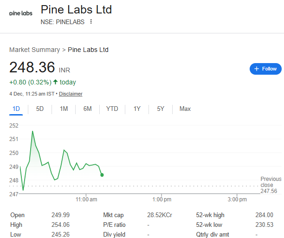The width and height of the screenshot is (284, 238).
Task: Follow Pine Labs Ltd stock
Action: coord(265,69)
